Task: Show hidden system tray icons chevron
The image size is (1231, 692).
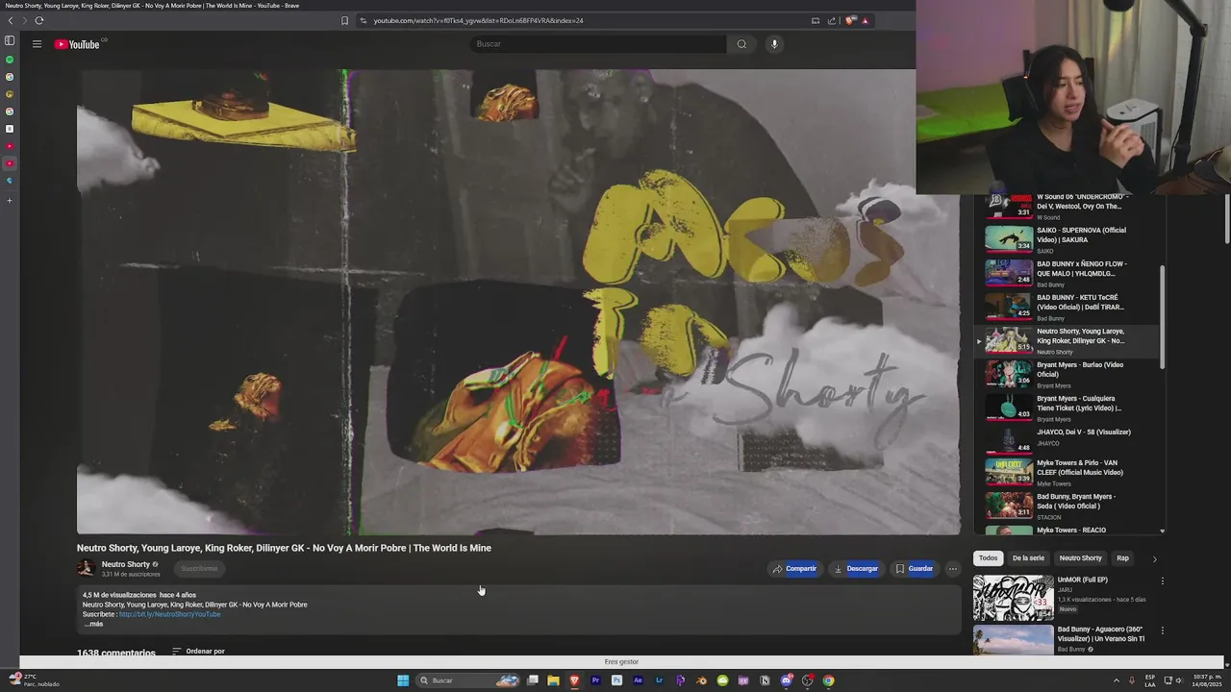Action: [1116, 680]
